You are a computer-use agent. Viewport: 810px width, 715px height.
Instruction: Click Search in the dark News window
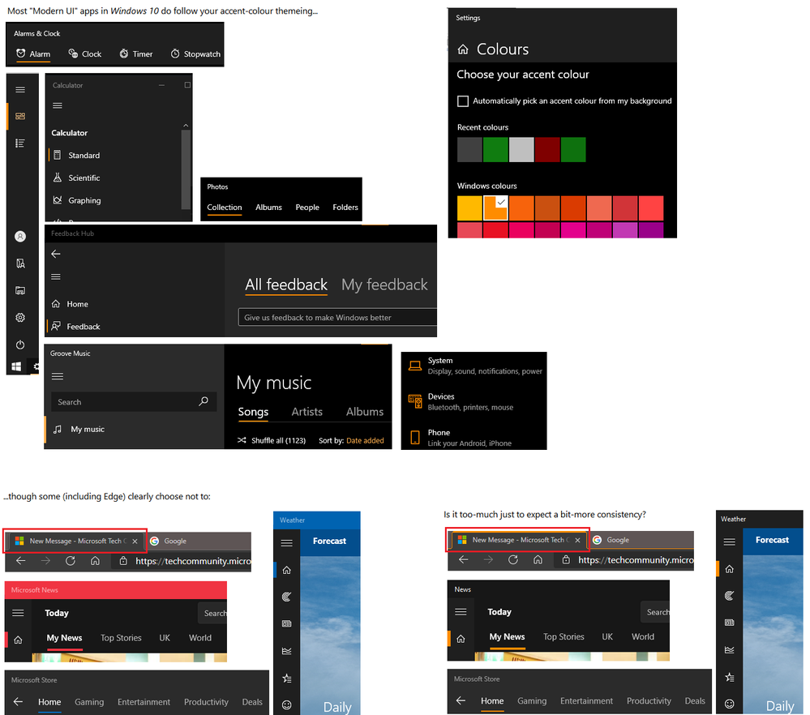click(x=655, y=612)
